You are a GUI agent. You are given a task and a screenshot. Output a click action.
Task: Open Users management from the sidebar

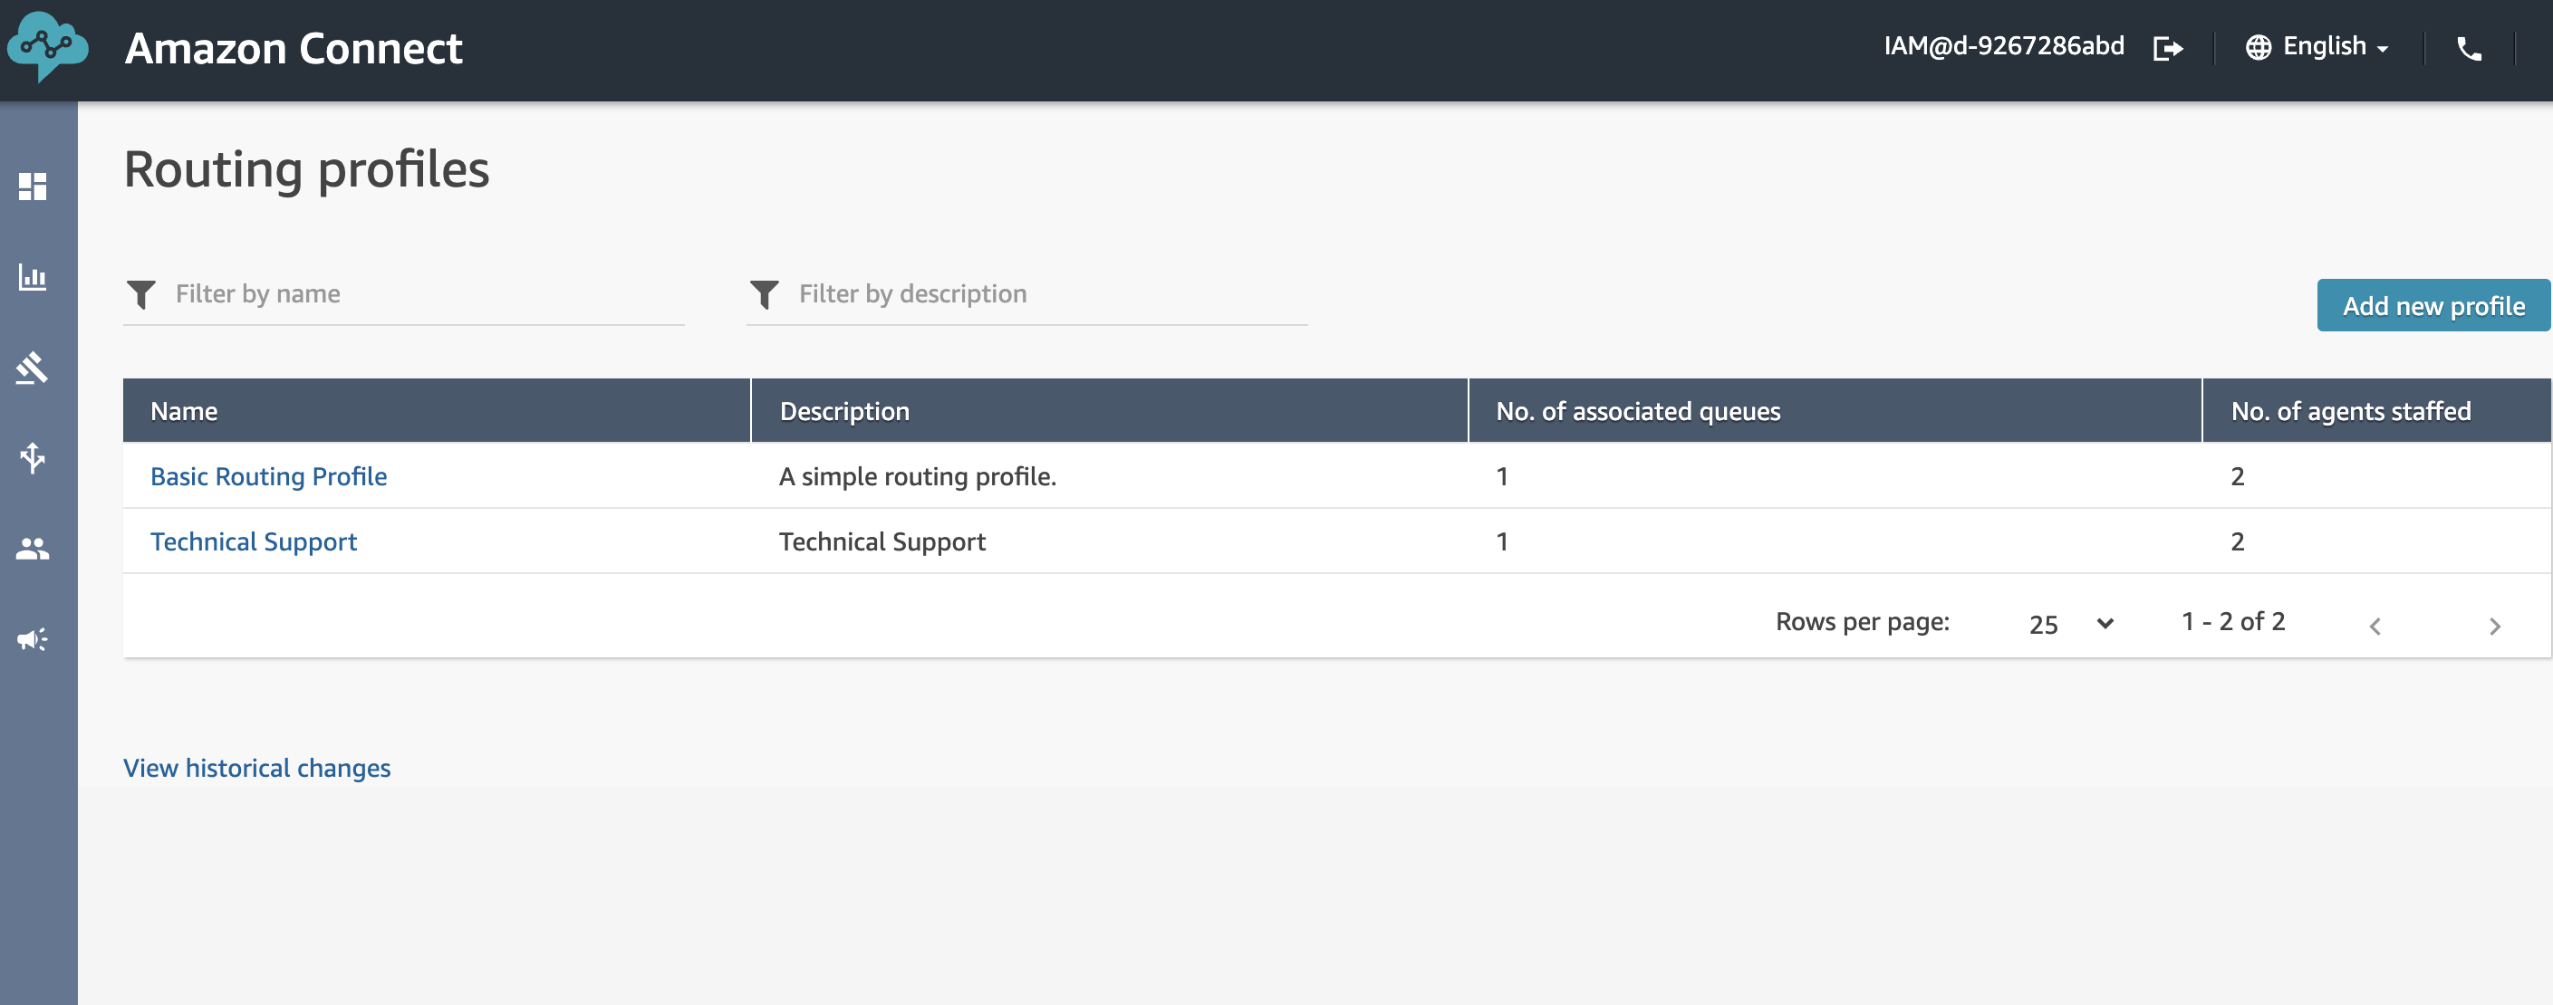point(33,548)
